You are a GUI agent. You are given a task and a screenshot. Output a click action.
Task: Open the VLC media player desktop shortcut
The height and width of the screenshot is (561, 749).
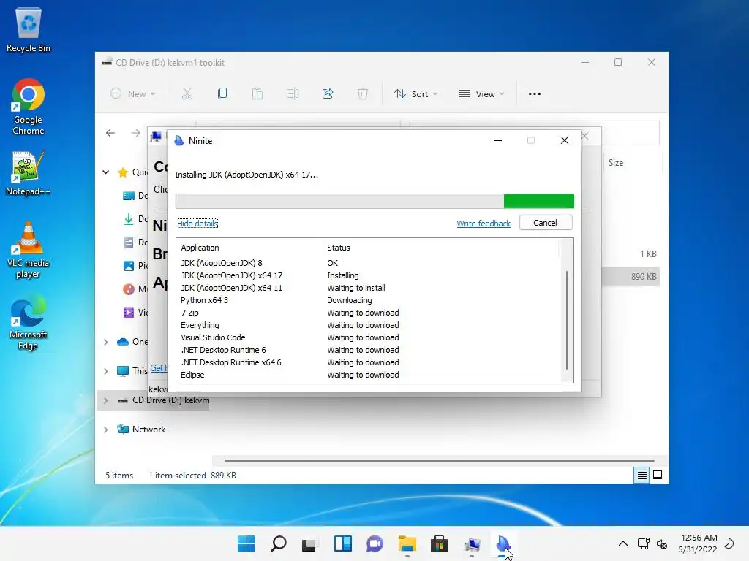(29, 250)
